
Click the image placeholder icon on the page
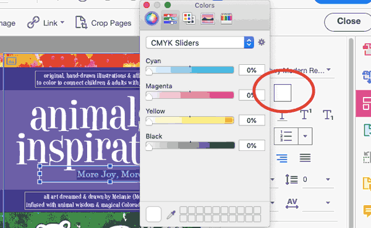[11, 61]
